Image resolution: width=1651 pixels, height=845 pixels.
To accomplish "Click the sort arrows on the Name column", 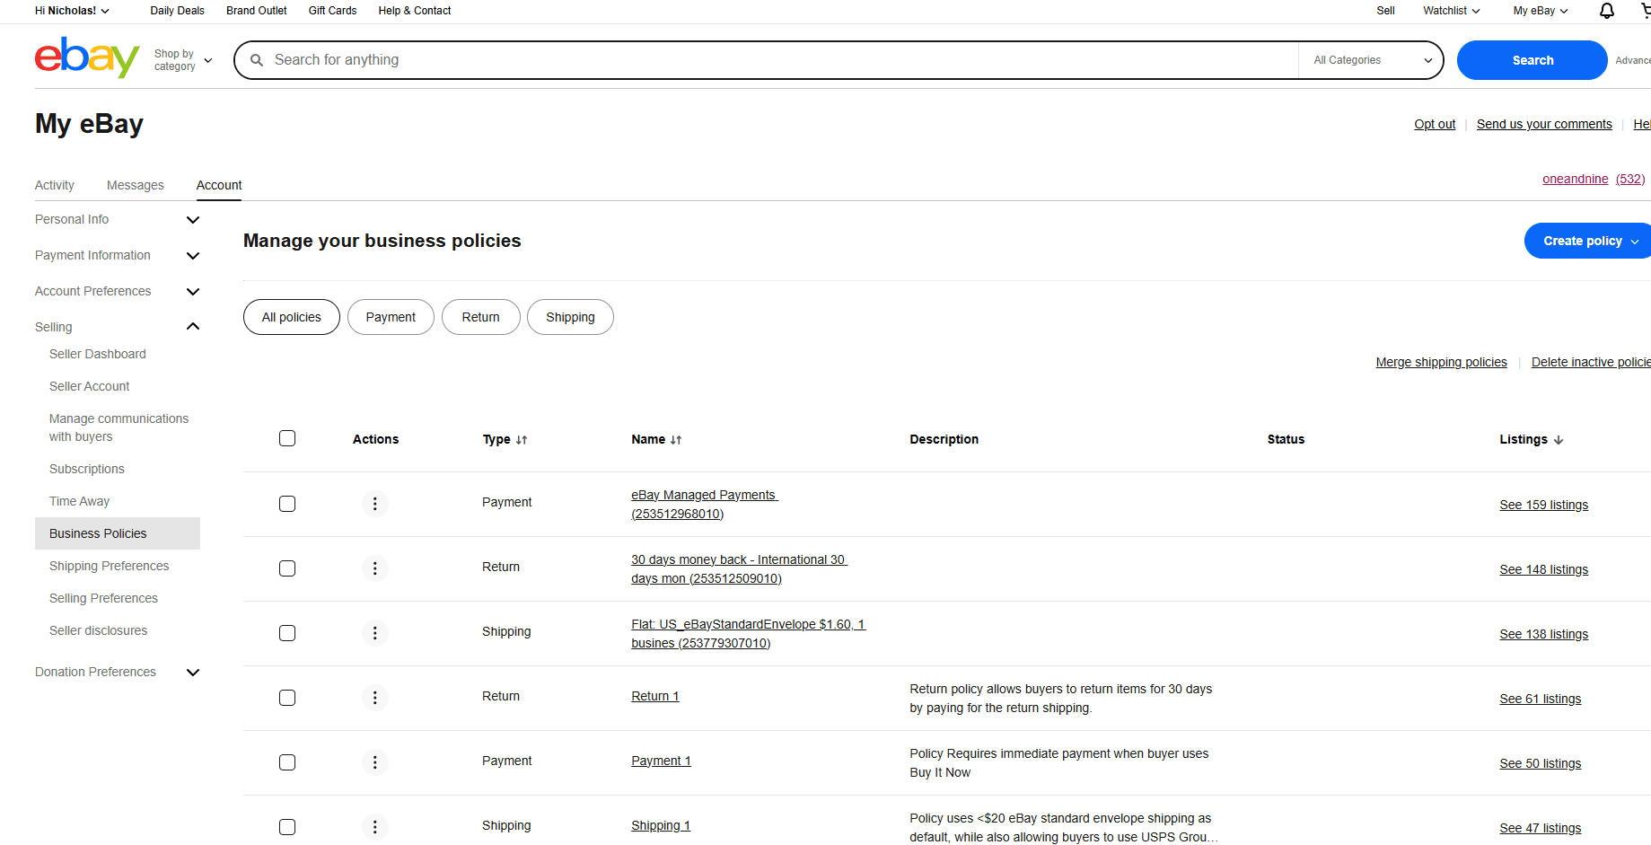I will (x=678, y=439).
